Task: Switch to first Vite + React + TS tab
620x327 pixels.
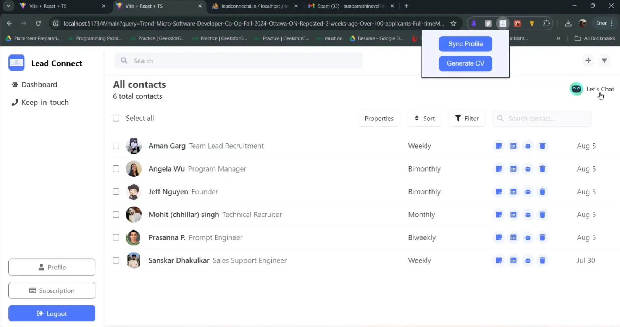Action: 63,6
